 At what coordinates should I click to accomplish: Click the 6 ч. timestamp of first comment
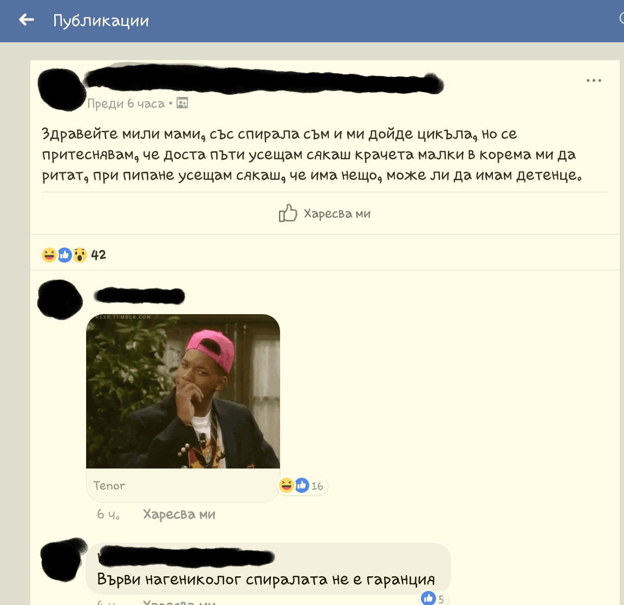tap(108, 514)
